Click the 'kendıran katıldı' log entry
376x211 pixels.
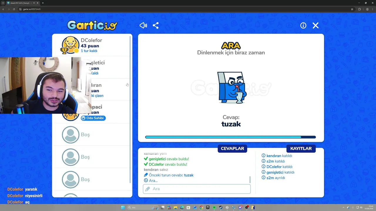(277, 156)
